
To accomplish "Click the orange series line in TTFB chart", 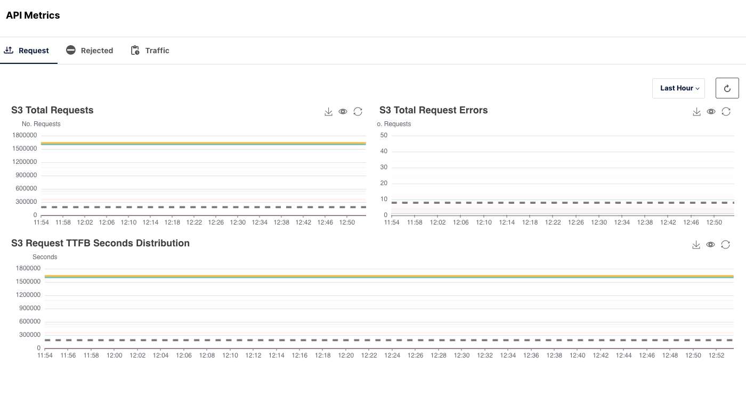I will 389,276.
